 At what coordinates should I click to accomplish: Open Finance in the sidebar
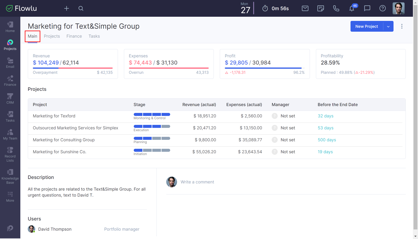[x=10, y=81]
